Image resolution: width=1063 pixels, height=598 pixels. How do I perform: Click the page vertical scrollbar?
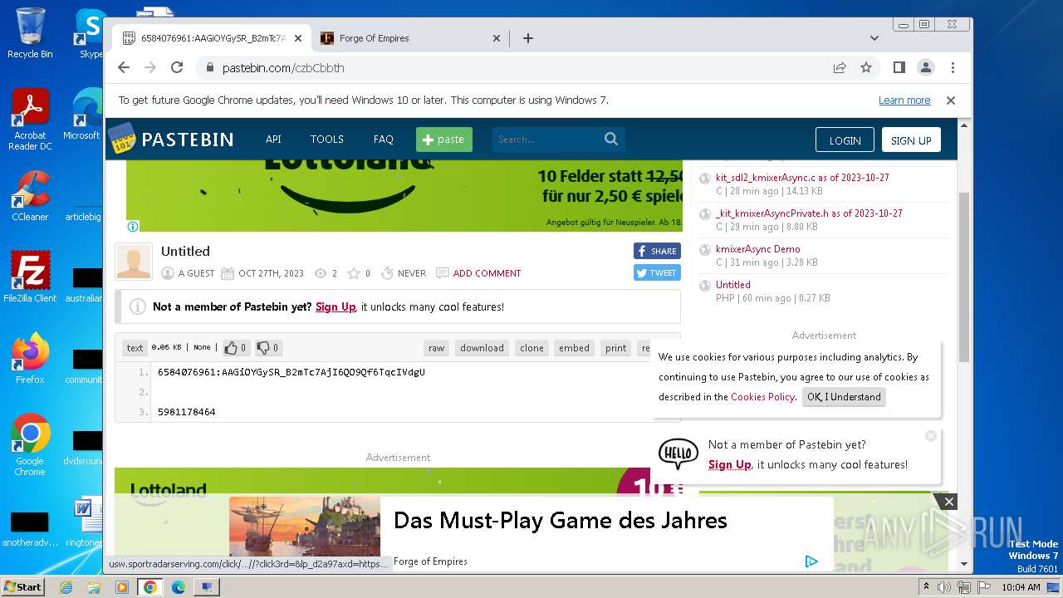[x=963, y=277]
